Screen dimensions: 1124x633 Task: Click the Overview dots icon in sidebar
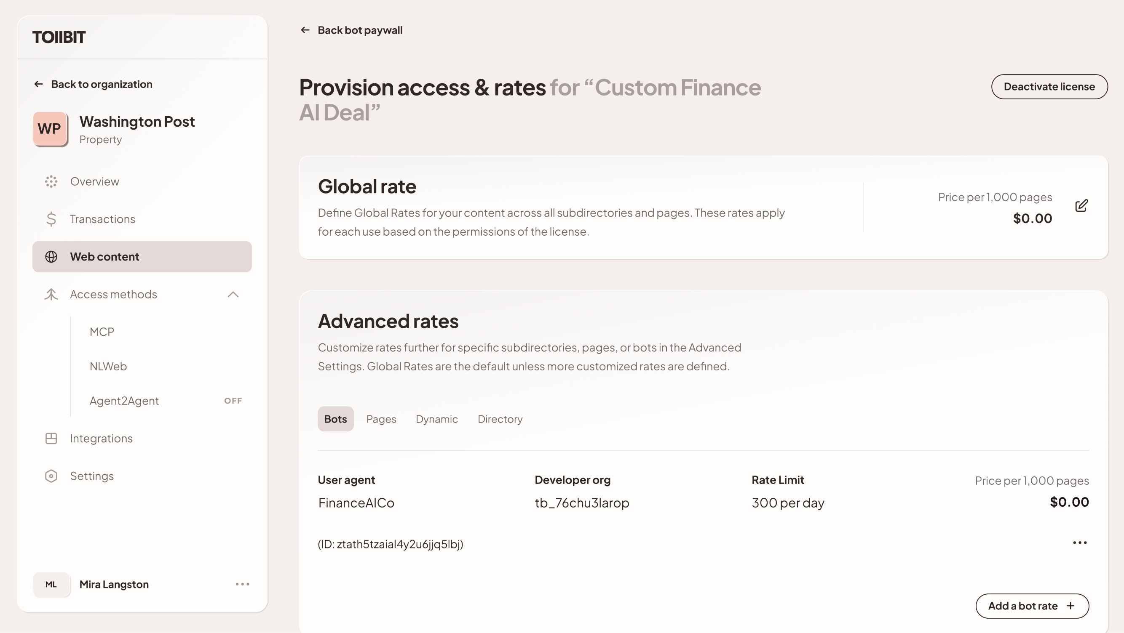(x=51, y=181)
